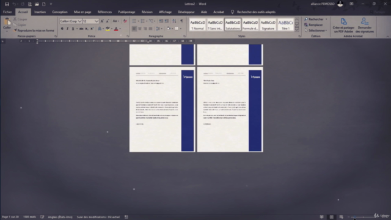This screenshot has height=220, width=391.
Task: Toggle bold formatting
Action: (x=62, y=29)
